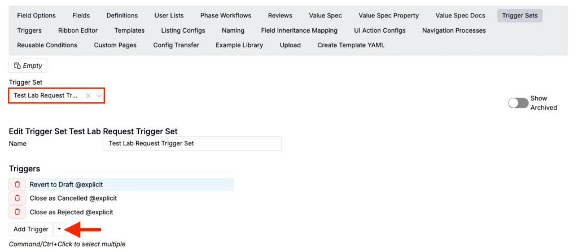Click trash icon for Close as Cancelled
The image size is (578, 252).
point(17,198)
